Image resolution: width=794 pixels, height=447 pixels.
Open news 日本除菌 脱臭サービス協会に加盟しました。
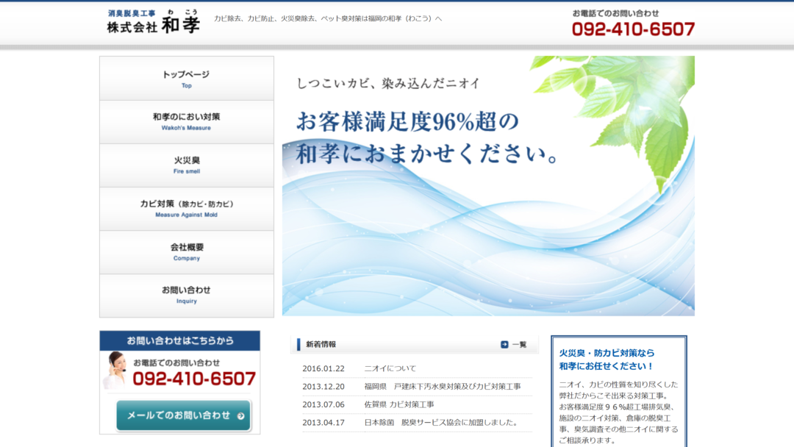pyautogui.click(x=441, y=422)
